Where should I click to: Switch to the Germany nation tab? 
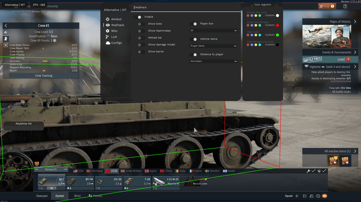tap(95, 171)
